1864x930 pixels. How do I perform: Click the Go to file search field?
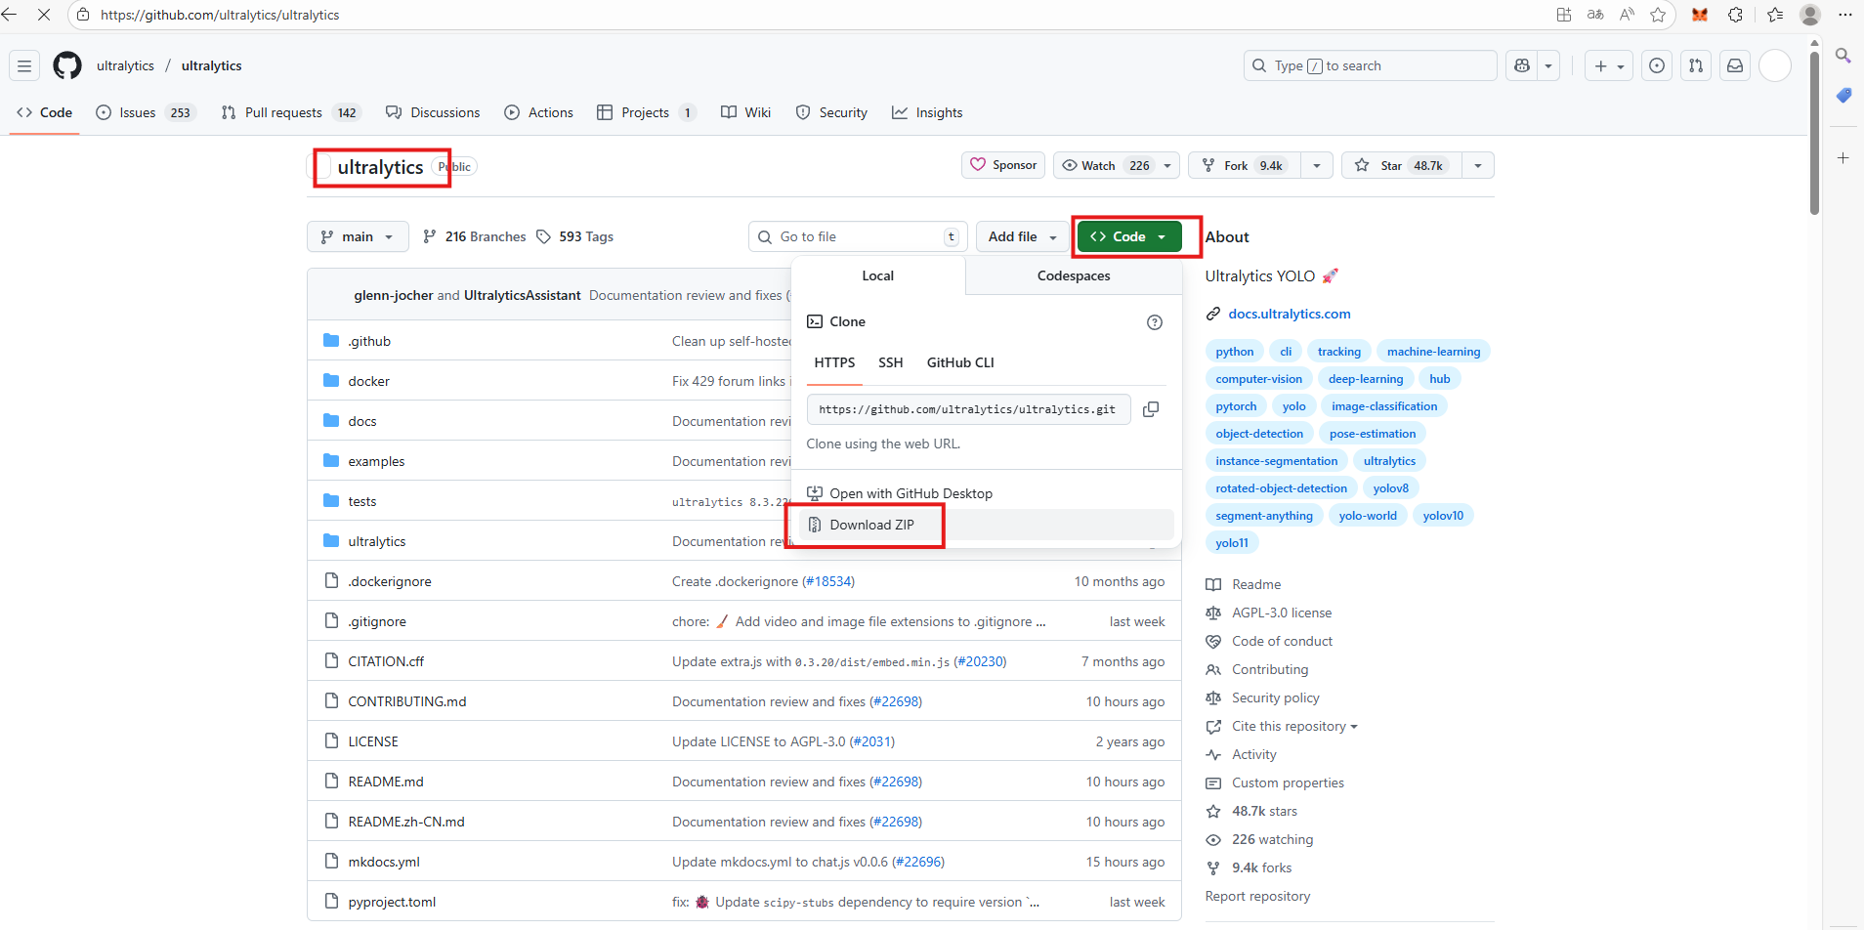[x=858, y=236]
